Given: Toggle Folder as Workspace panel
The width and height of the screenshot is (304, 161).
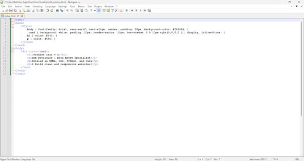Looking at the screenshot, I should pyautogui.click(x=121, y=10).
